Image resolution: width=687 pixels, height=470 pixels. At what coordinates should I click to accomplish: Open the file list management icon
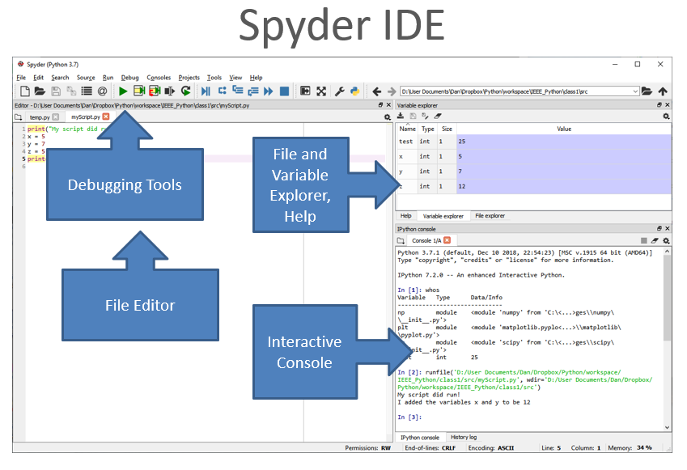[87, 91]
